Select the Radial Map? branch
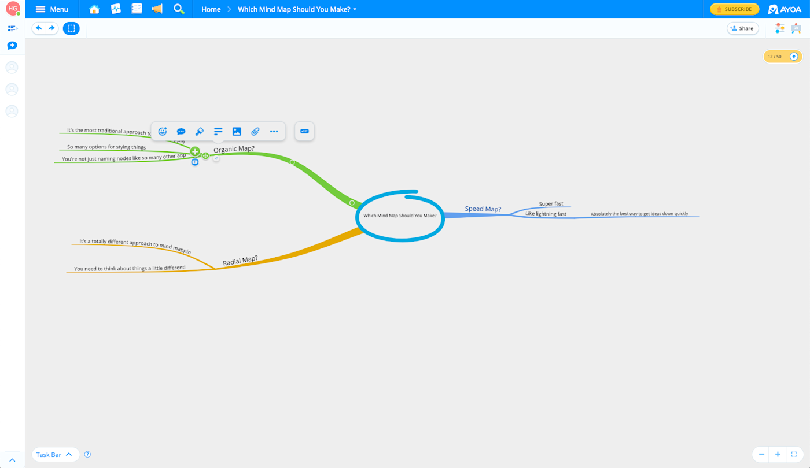 pyautogui.click(x=240, y=261)
